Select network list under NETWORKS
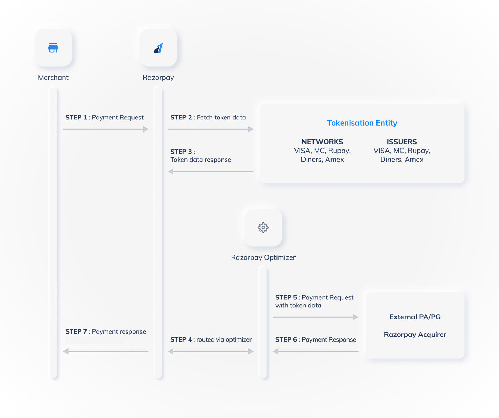The width and height of the screenshot is (499, 418). point(322,155)
